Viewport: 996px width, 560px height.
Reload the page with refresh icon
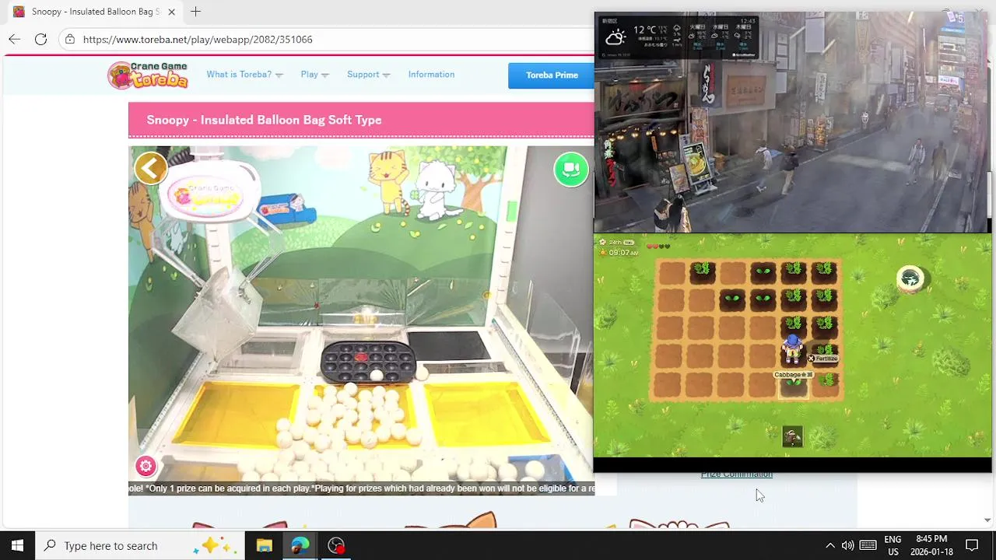tap(40, 39)
